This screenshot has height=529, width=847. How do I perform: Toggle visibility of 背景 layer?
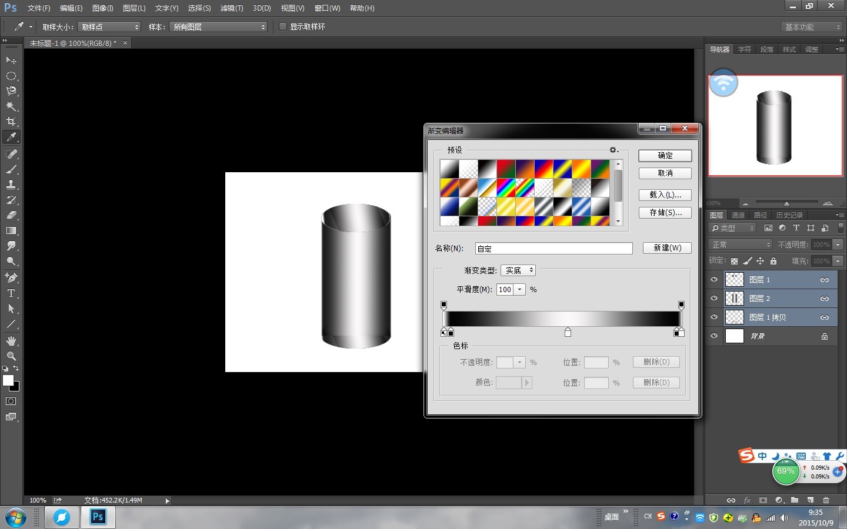click(x=714, y=336)
